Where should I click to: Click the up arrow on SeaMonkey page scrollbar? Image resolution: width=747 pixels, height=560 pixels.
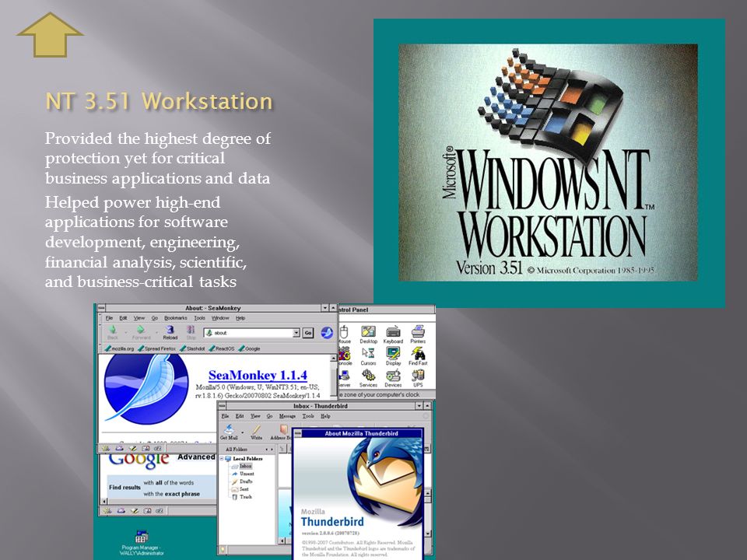tap(334, 359)
